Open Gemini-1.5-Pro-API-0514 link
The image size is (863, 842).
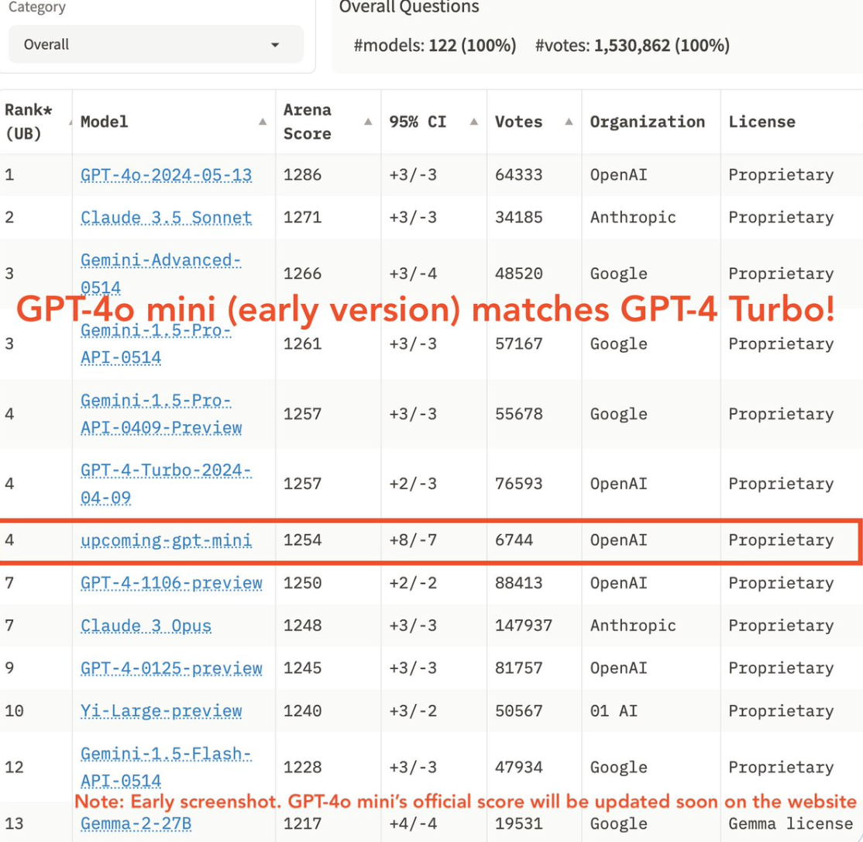point(156,343)
